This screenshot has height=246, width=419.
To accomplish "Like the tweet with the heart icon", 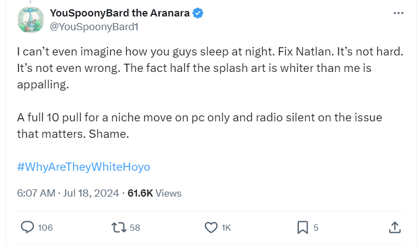I will (211, 227).
